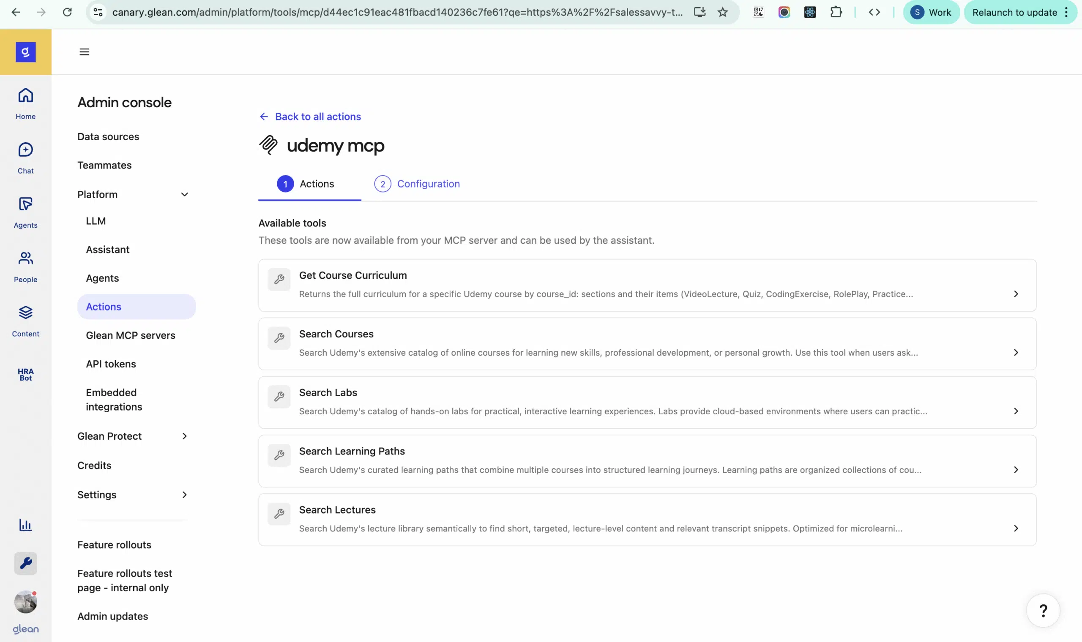This screenshot has height=642, width=1082.
Task: Open API tokens page
Action: (111, 364)
